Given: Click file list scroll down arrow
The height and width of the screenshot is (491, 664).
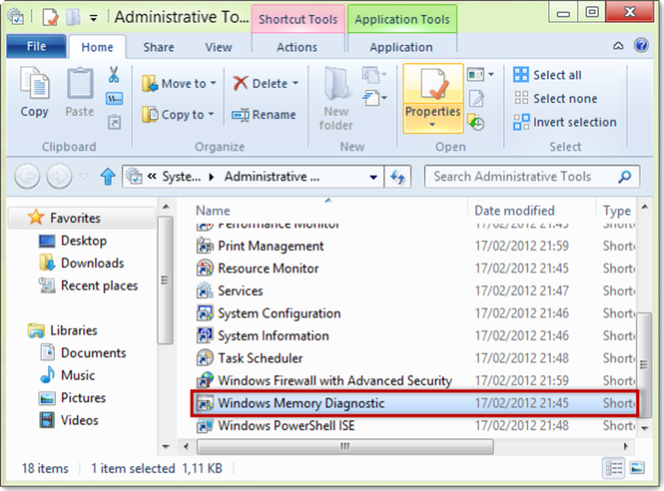Looking at the screenshot, I should (645, 428).
